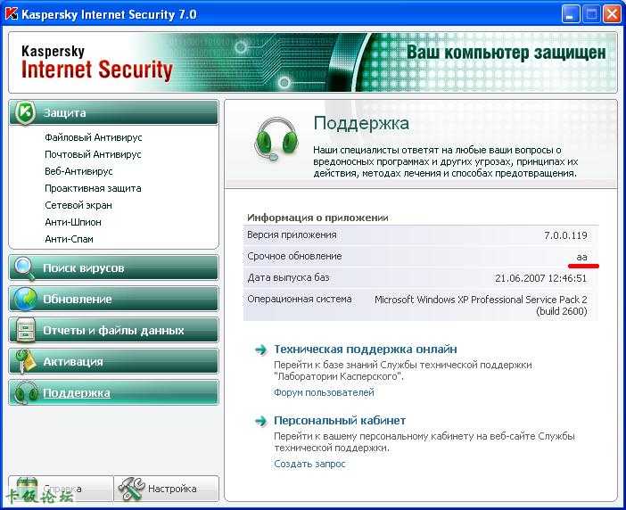
Task: Click the Справка help button
Action: (61, 489)
